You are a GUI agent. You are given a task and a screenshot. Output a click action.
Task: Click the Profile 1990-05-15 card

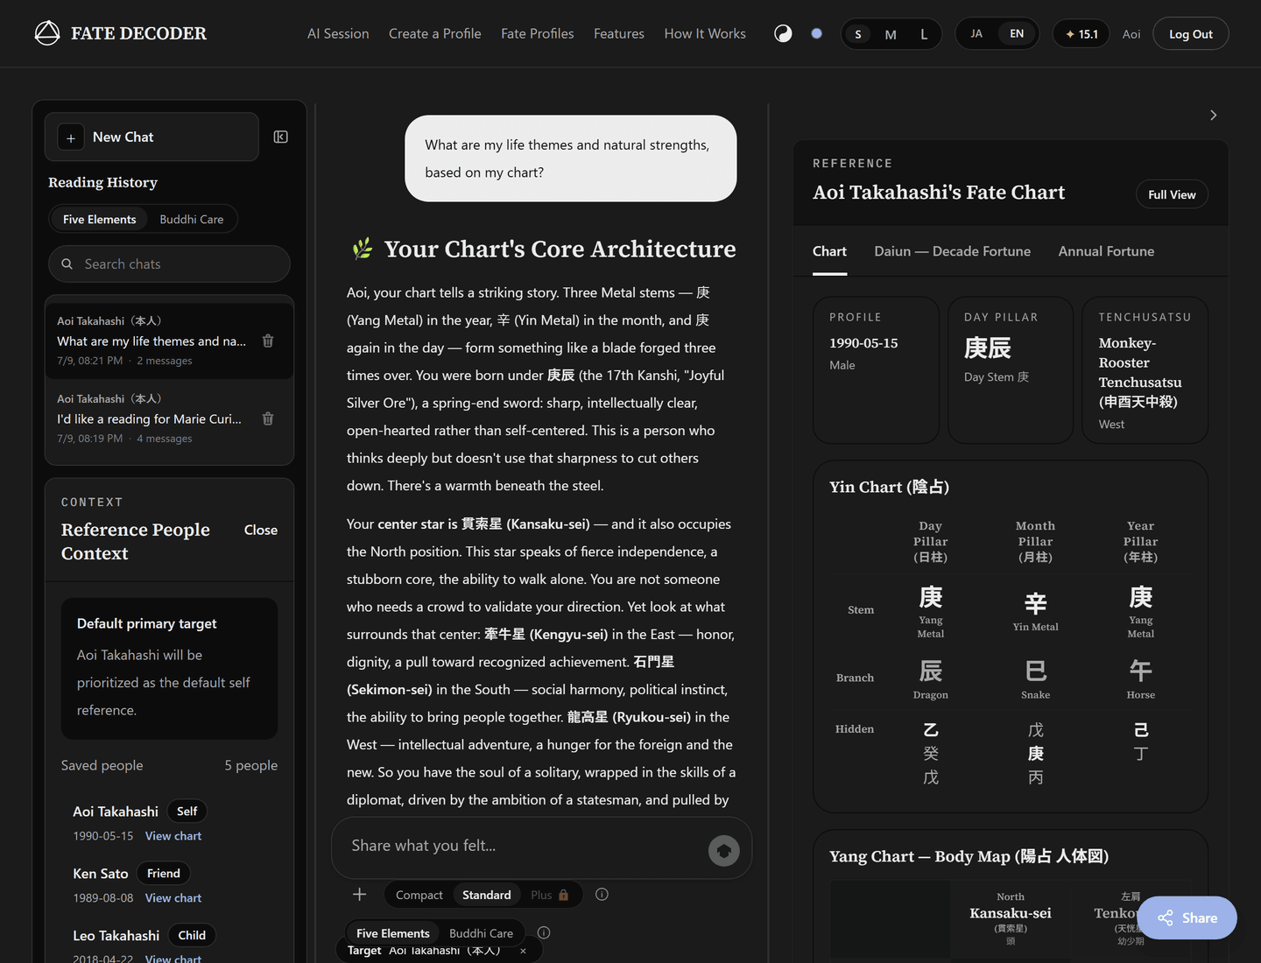(876, 370)
